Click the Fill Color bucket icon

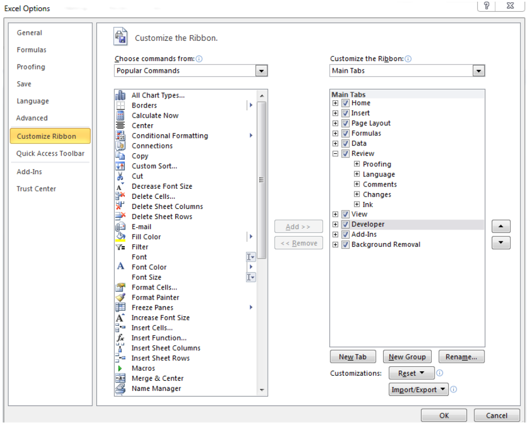pos(120,237)
